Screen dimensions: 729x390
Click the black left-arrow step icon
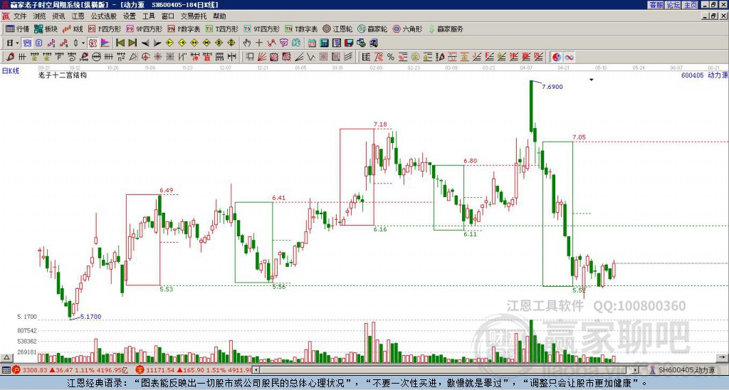pos(145,43)
